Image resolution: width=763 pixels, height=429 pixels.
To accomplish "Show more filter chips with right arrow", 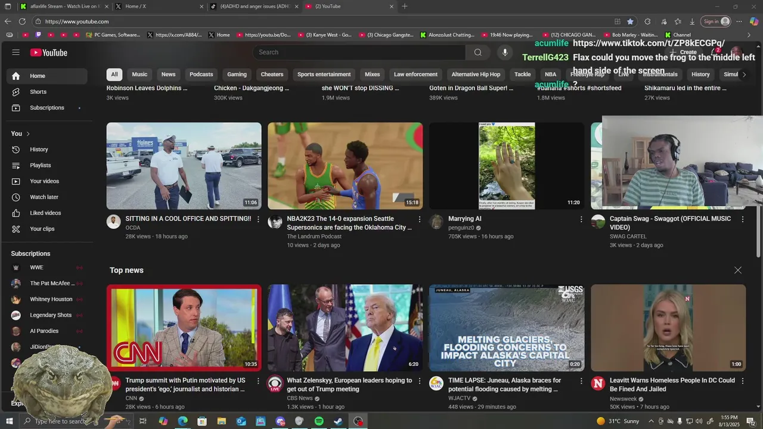I will coord(743,74).
